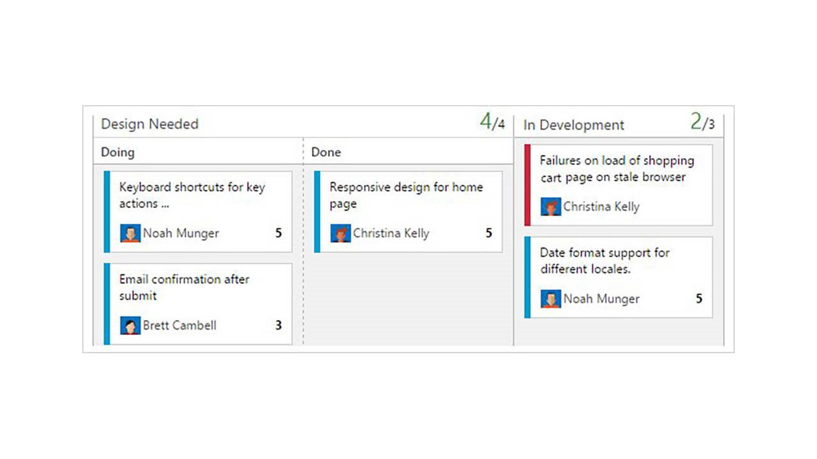Open Failures on load of shopping cart title

617,169
